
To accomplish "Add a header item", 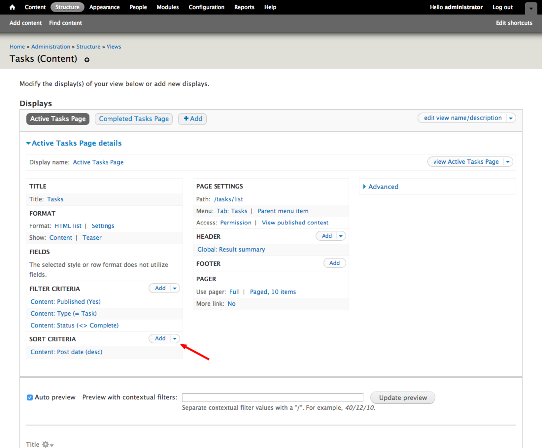I will click(326, 236).
